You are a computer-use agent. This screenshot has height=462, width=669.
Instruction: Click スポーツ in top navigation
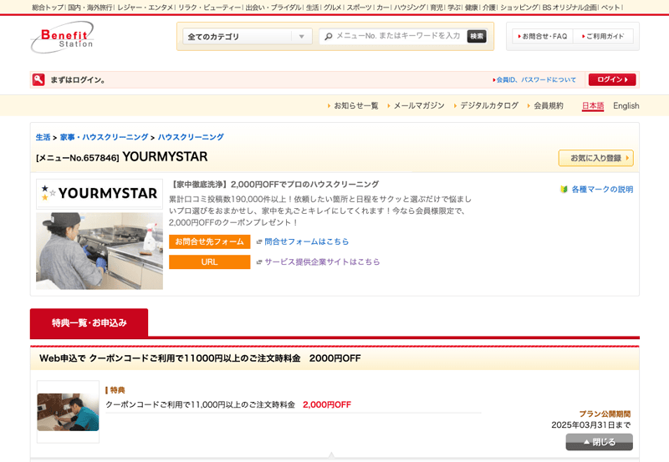pos(360,8)
